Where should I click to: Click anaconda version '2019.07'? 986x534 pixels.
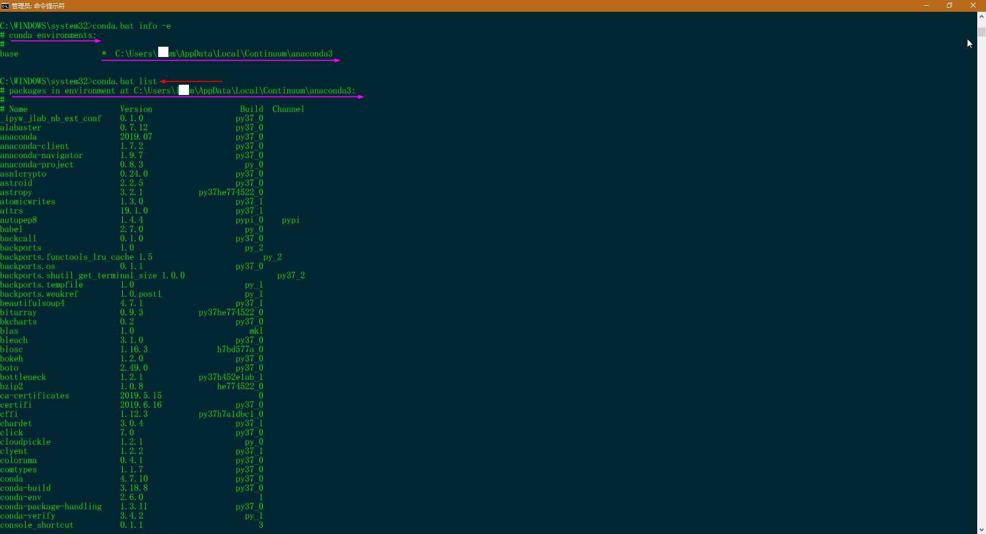point(136,137)
